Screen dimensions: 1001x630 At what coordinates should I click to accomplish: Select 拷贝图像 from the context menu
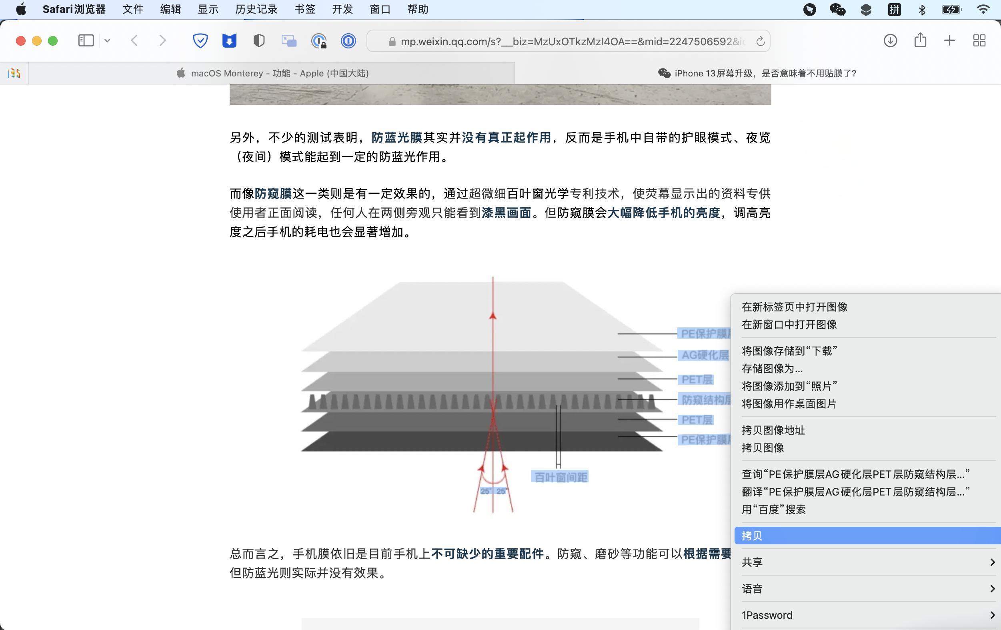point(763,447)
